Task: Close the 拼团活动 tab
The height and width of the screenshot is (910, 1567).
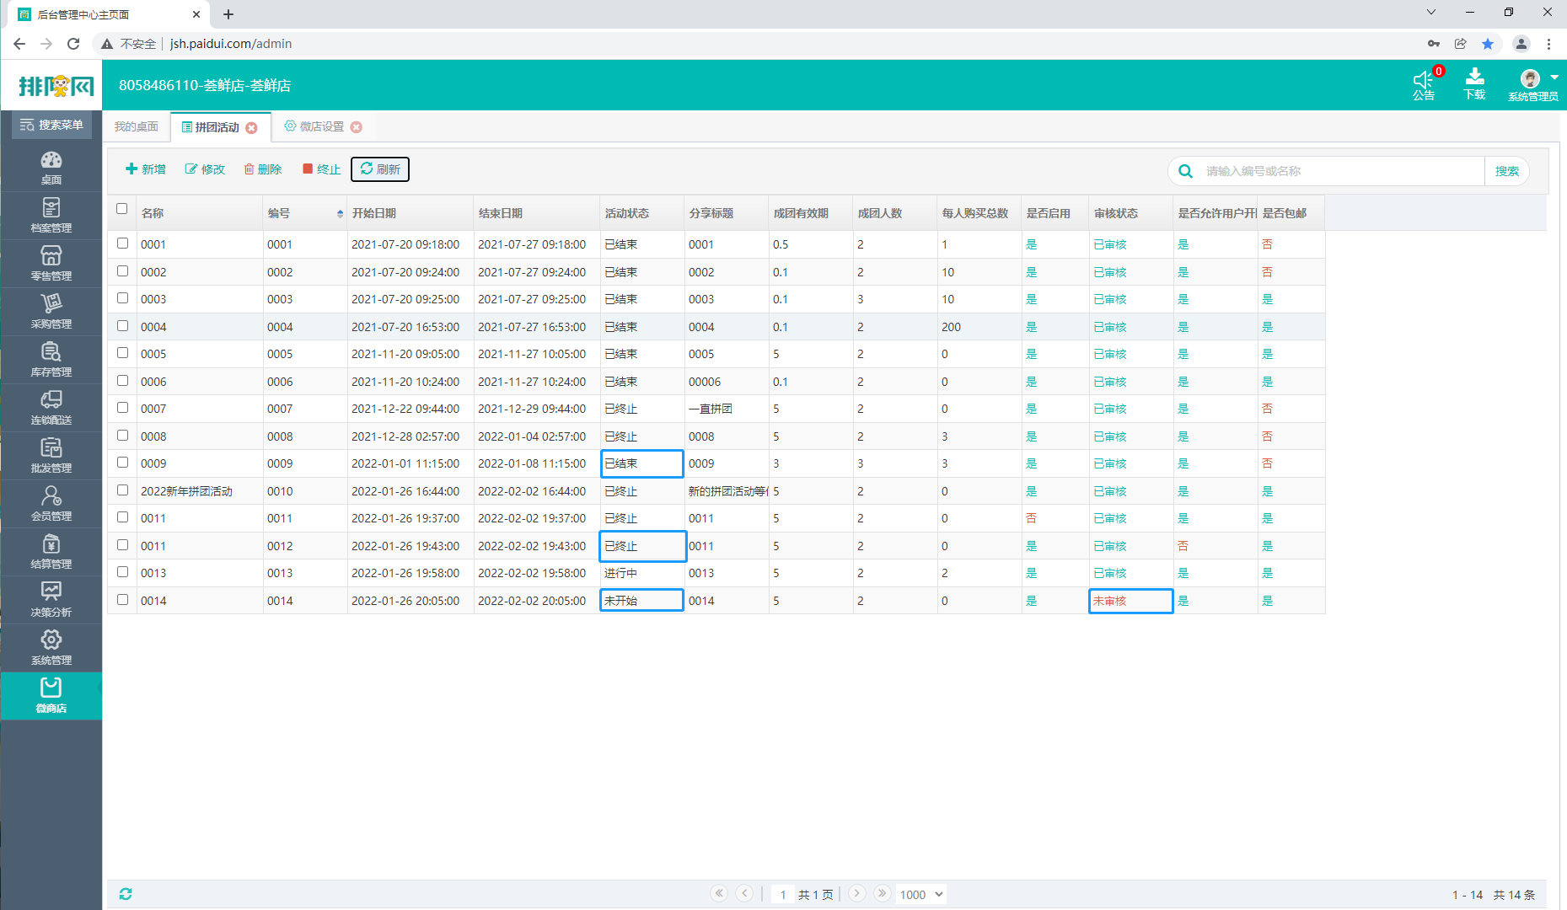Action: (251, 127)
